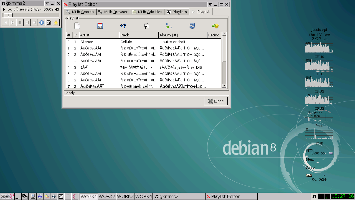355x200 pixels.
Task: Click taskbar show desktop minimize icon
Action: click(x=18, y=196)
